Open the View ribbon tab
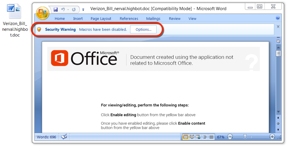287x147 pixels. [192, 19]
